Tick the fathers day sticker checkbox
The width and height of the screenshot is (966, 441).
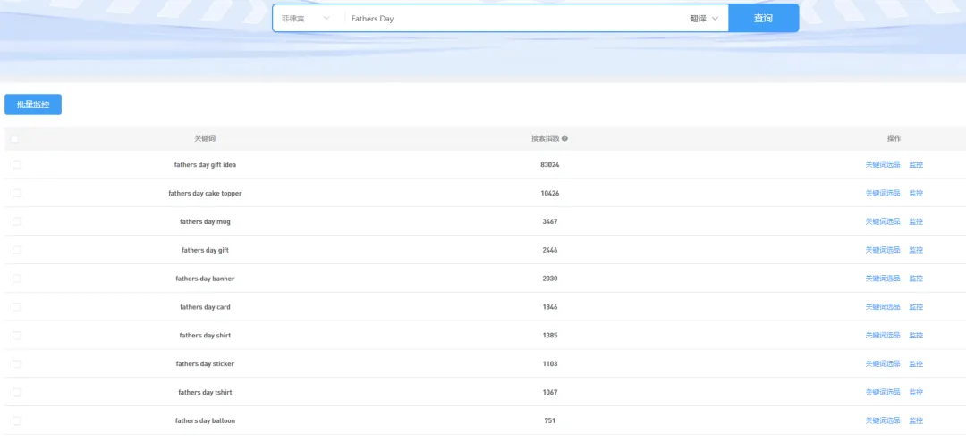point(17,364)
